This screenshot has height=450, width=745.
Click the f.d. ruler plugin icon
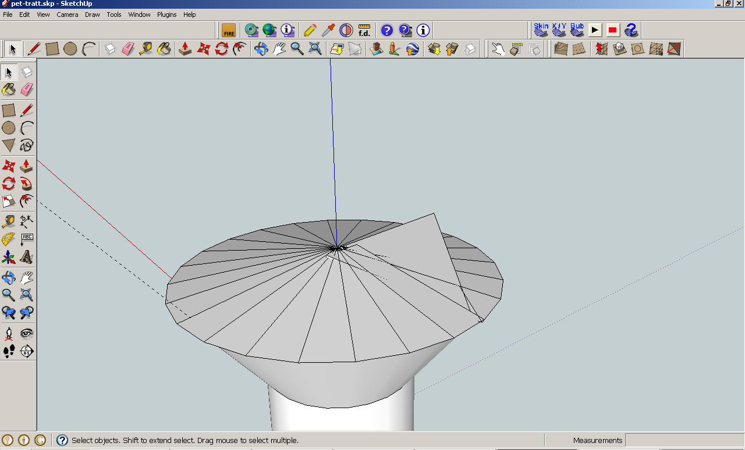[364, 30]
